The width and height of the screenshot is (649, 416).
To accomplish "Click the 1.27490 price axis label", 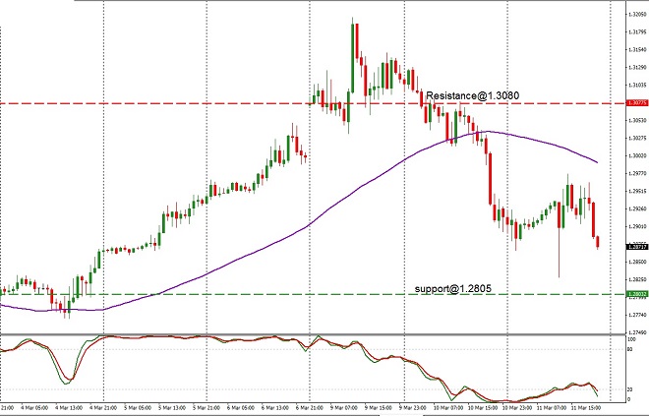I will pos(637,332).
